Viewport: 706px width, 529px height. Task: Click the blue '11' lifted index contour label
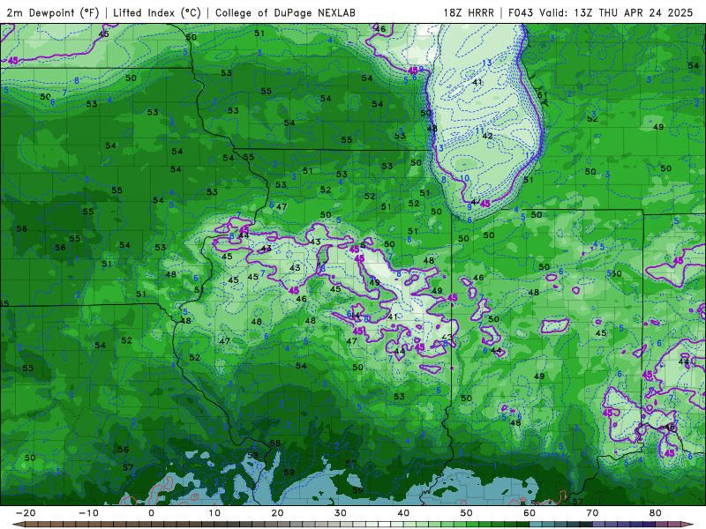[x=480, y=130]
